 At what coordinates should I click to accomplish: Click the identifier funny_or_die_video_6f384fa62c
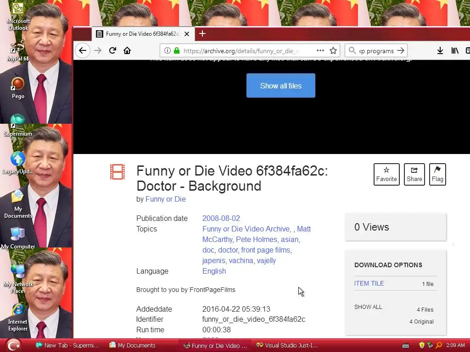[x=253, y=319]
